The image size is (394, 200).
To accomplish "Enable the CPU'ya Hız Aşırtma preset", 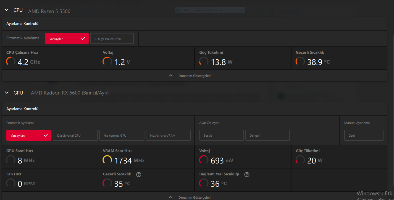I will click(112, 39).
